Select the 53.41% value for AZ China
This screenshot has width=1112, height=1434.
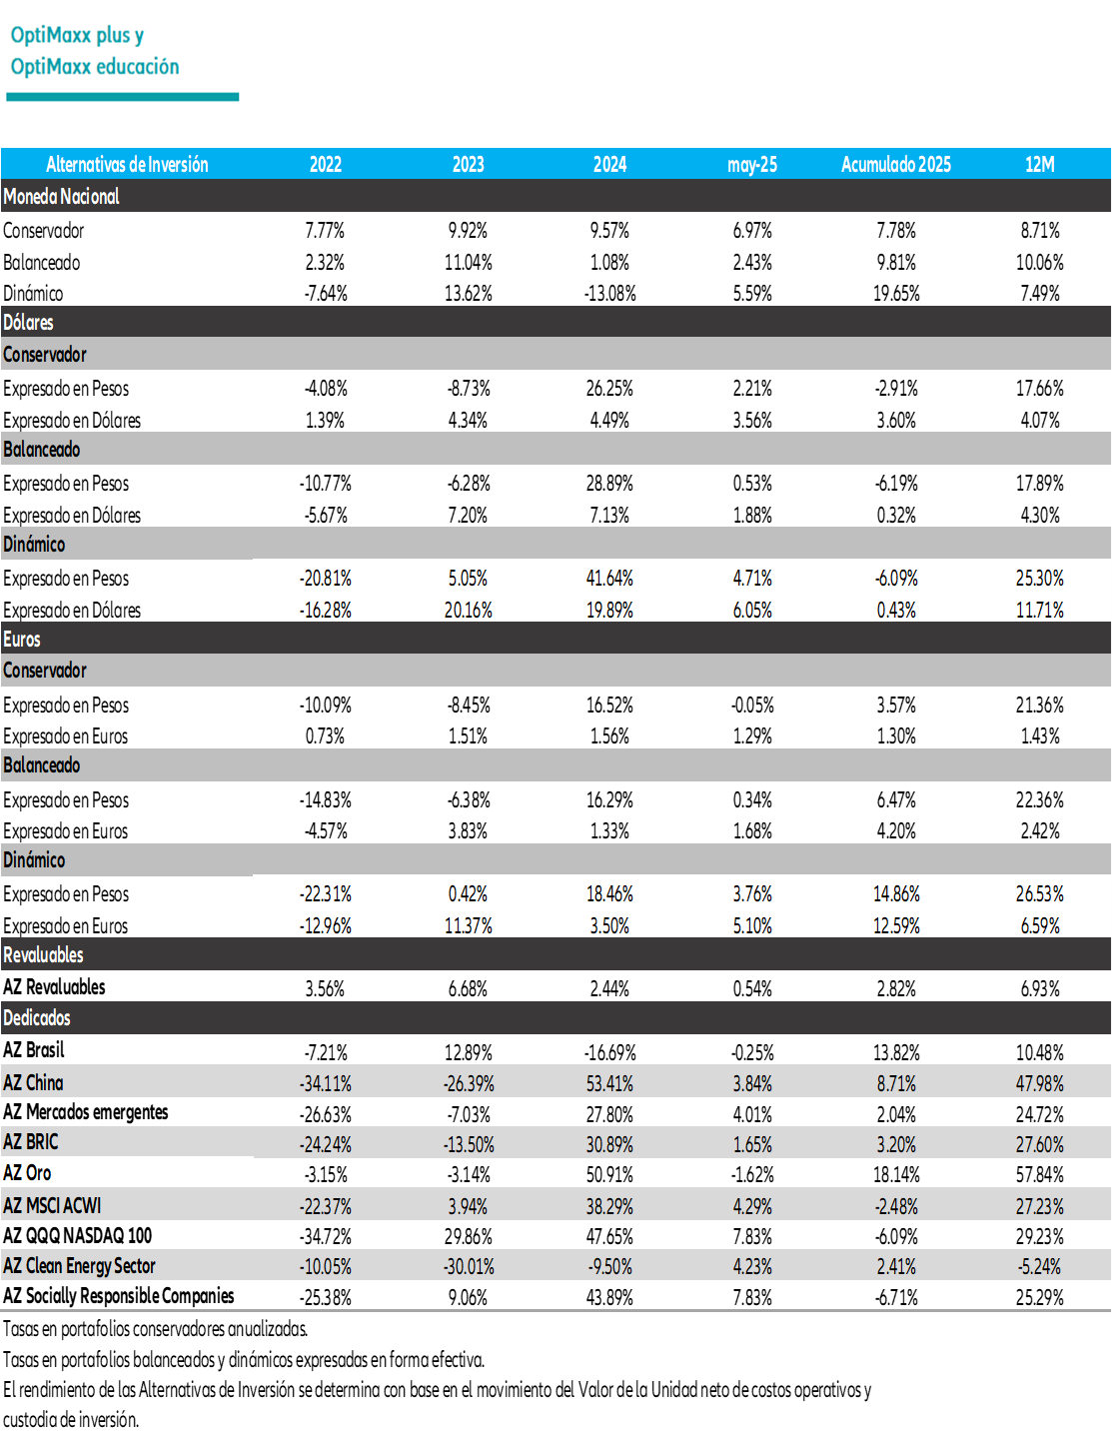[x=610, y=1084]
